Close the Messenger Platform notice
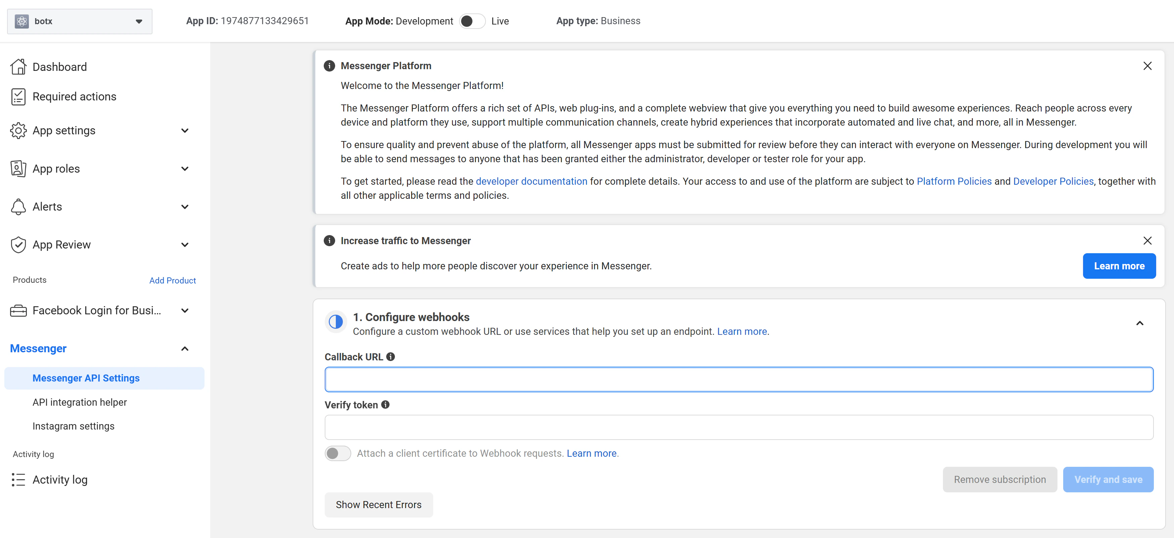This screenshot has height=538, width=1174. pyautogui.click(x=1147, y=65)
